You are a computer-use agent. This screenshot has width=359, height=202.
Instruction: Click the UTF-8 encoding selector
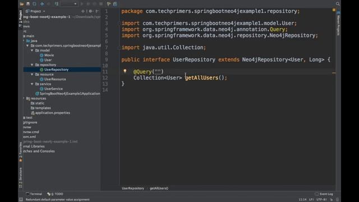pos(321,200)
